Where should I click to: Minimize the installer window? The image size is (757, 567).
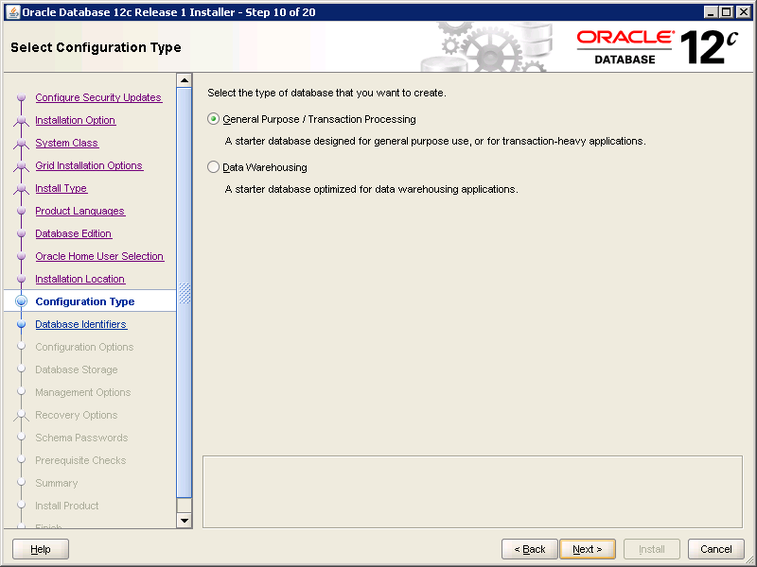[x=710, y=12]
